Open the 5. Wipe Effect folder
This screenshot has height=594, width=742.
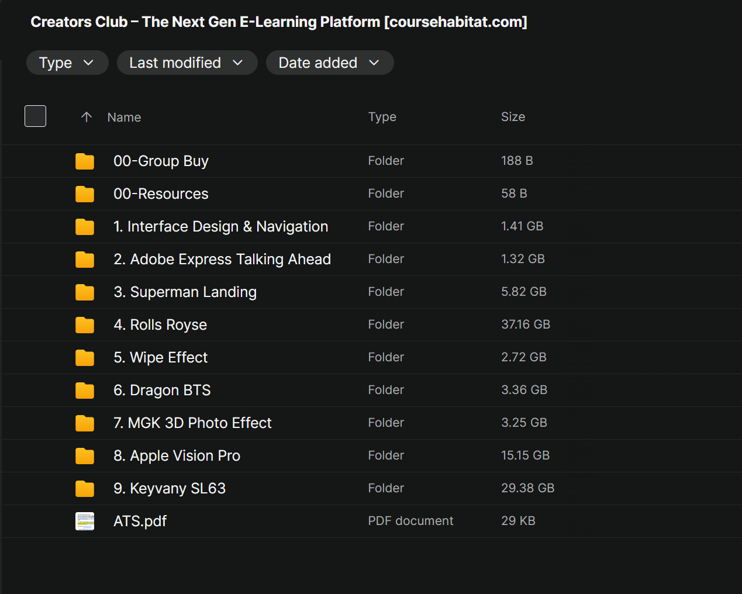click(x=160, y=358)
